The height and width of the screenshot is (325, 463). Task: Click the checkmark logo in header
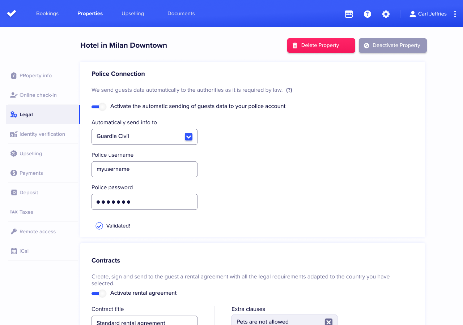tap(12, 13)
